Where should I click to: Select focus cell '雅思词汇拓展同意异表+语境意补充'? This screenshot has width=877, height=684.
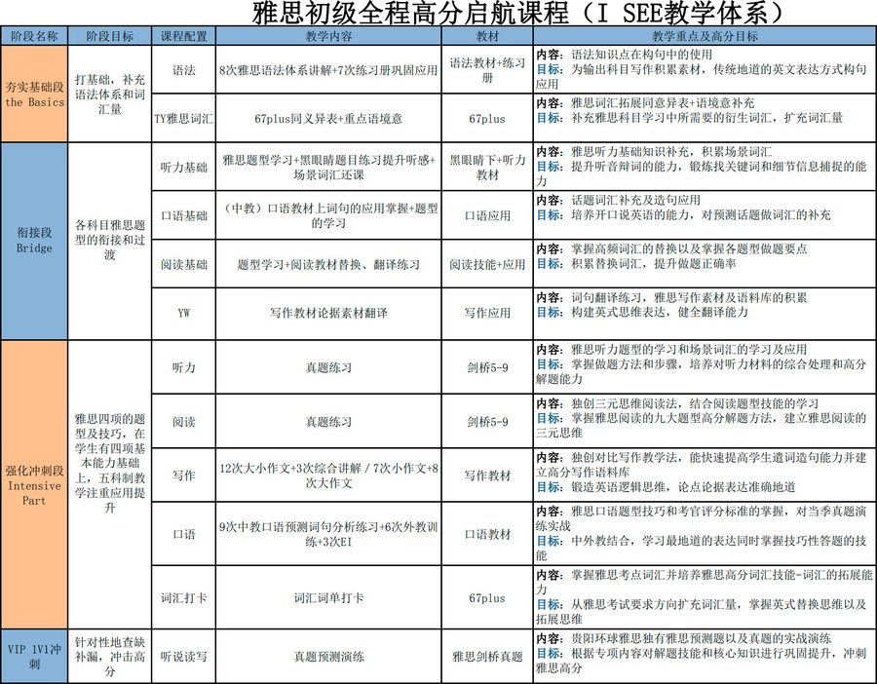pyautogui.click(x=705, y=118)
